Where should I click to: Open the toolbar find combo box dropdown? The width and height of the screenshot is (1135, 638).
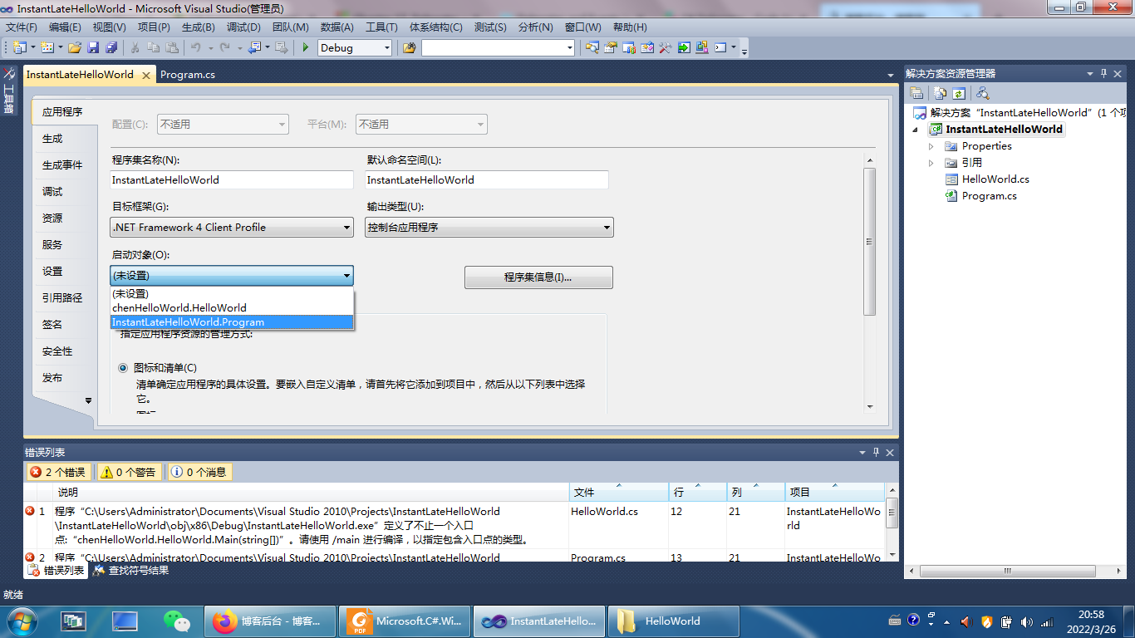tap(570, 48)
